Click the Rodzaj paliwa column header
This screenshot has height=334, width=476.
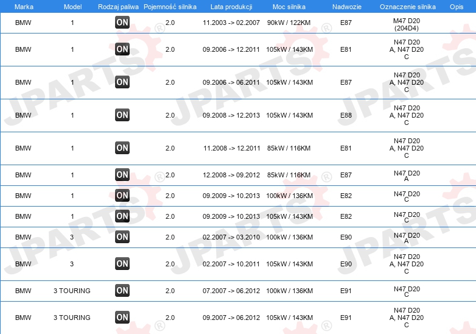click(119, 7)
